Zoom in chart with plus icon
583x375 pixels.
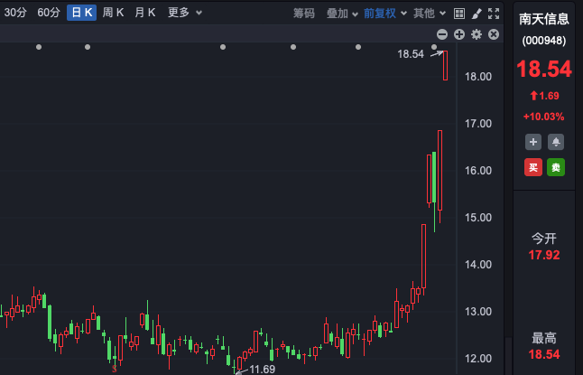click(x=459, y=34)
